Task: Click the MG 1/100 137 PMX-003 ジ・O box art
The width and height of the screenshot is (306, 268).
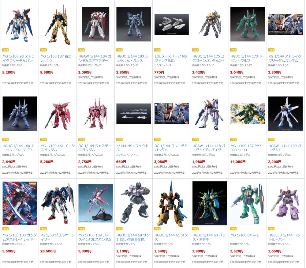Action: (248, 114)
